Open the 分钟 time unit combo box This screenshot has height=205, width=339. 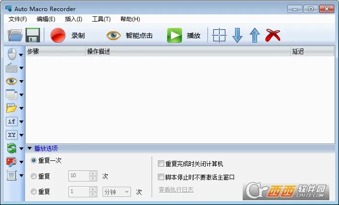117,192
